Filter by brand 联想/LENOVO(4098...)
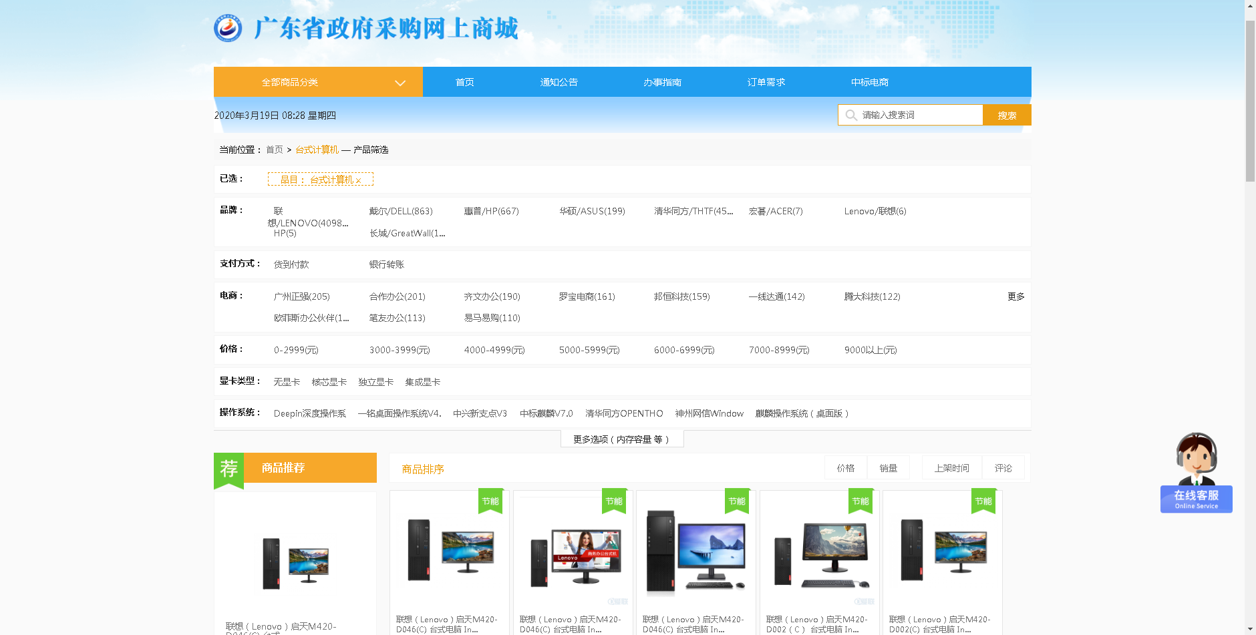Viewport: 1256px width, 635px height. 308,217
